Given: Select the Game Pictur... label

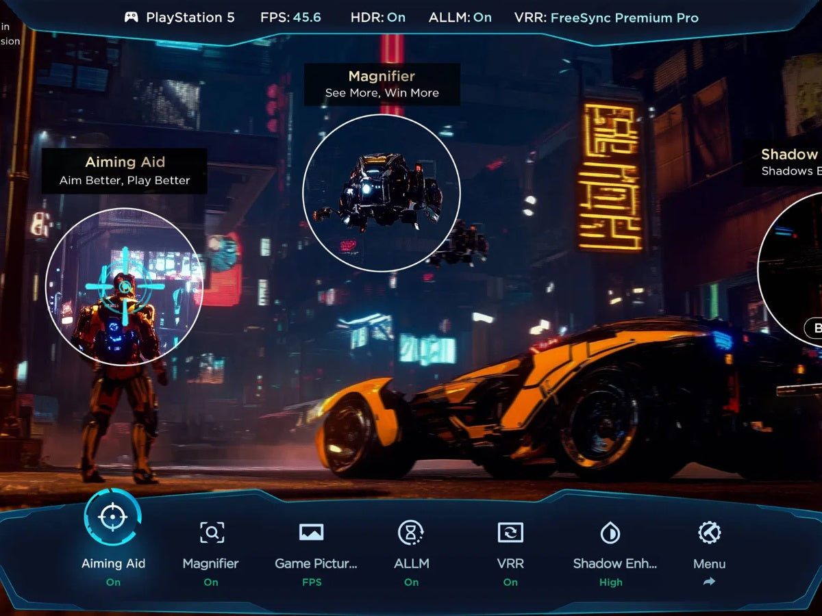Looking at the screenshot, I should click(x=316, y=563).
